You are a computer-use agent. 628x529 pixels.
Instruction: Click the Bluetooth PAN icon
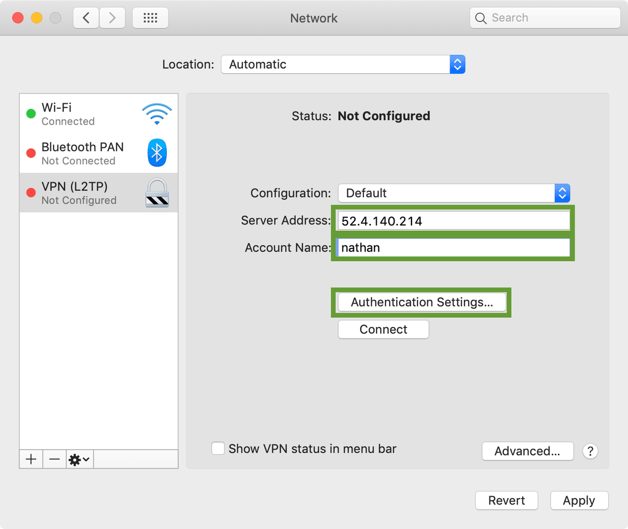pos(156,153)
